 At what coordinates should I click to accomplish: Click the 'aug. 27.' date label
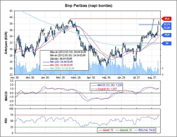(x=152, y=78)
